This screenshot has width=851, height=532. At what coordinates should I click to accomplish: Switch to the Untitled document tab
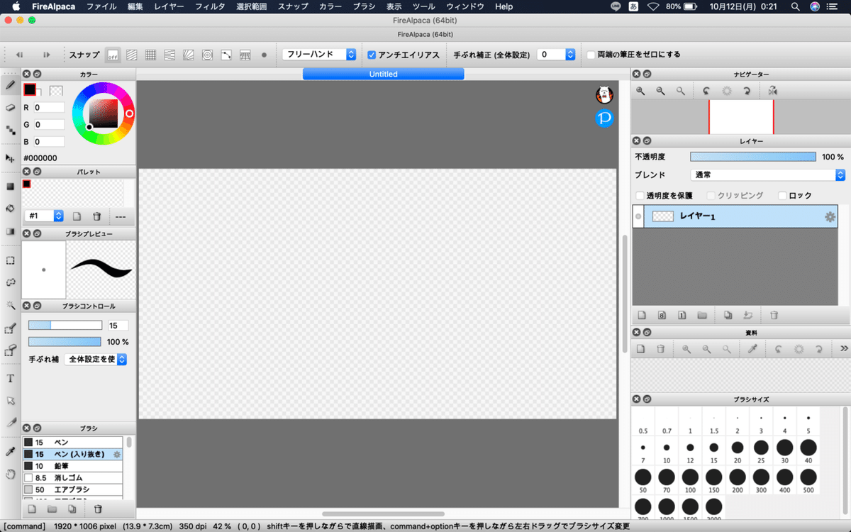coord(383,74)
